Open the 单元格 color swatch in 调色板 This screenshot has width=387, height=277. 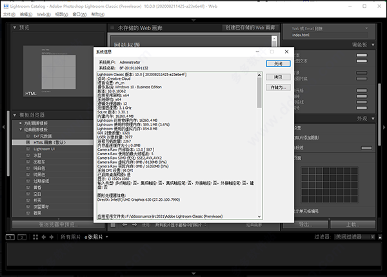coord(362,90)
